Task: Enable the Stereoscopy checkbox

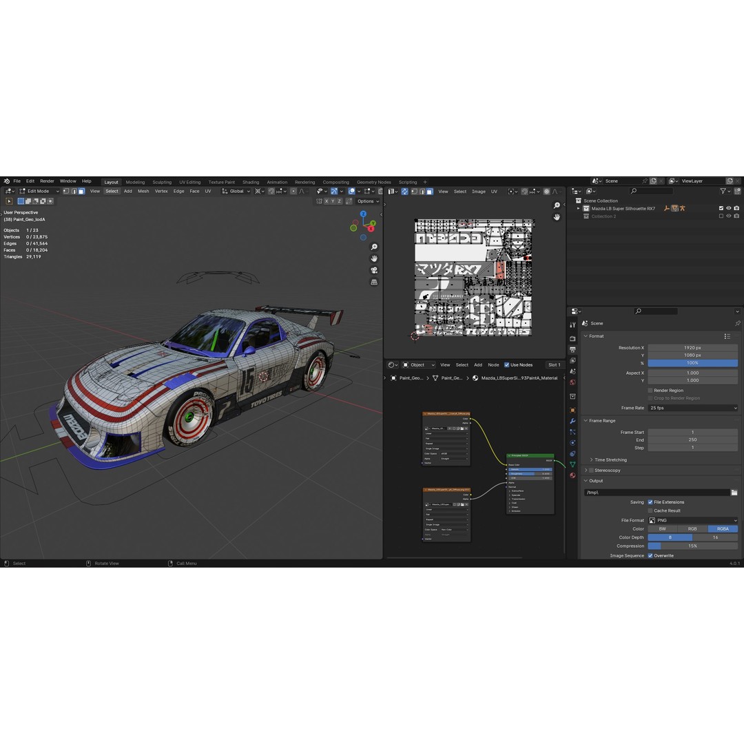Action: pyautogui.click(x=591, y=471)
